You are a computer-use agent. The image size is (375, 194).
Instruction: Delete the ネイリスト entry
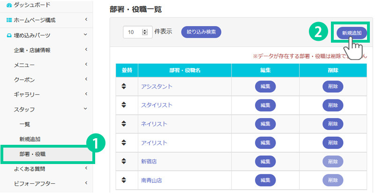click(333, 124)
